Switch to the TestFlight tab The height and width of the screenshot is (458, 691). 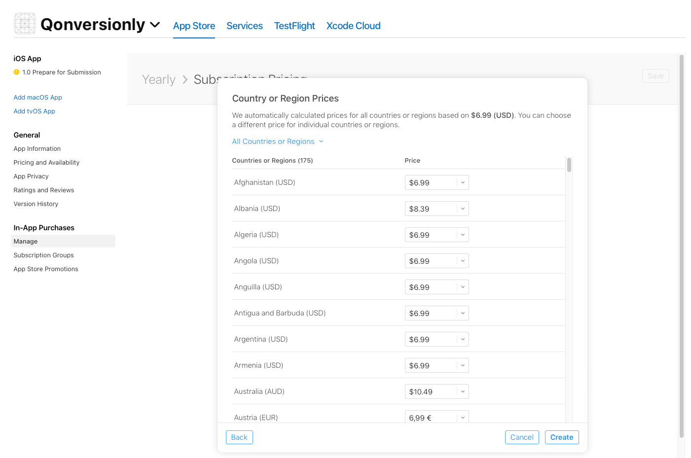294,26
